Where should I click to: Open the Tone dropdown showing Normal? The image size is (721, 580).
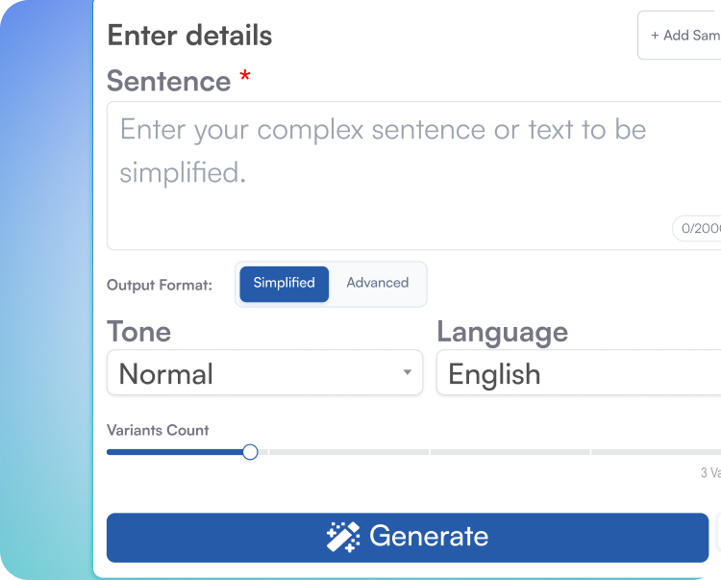[264, 373]
